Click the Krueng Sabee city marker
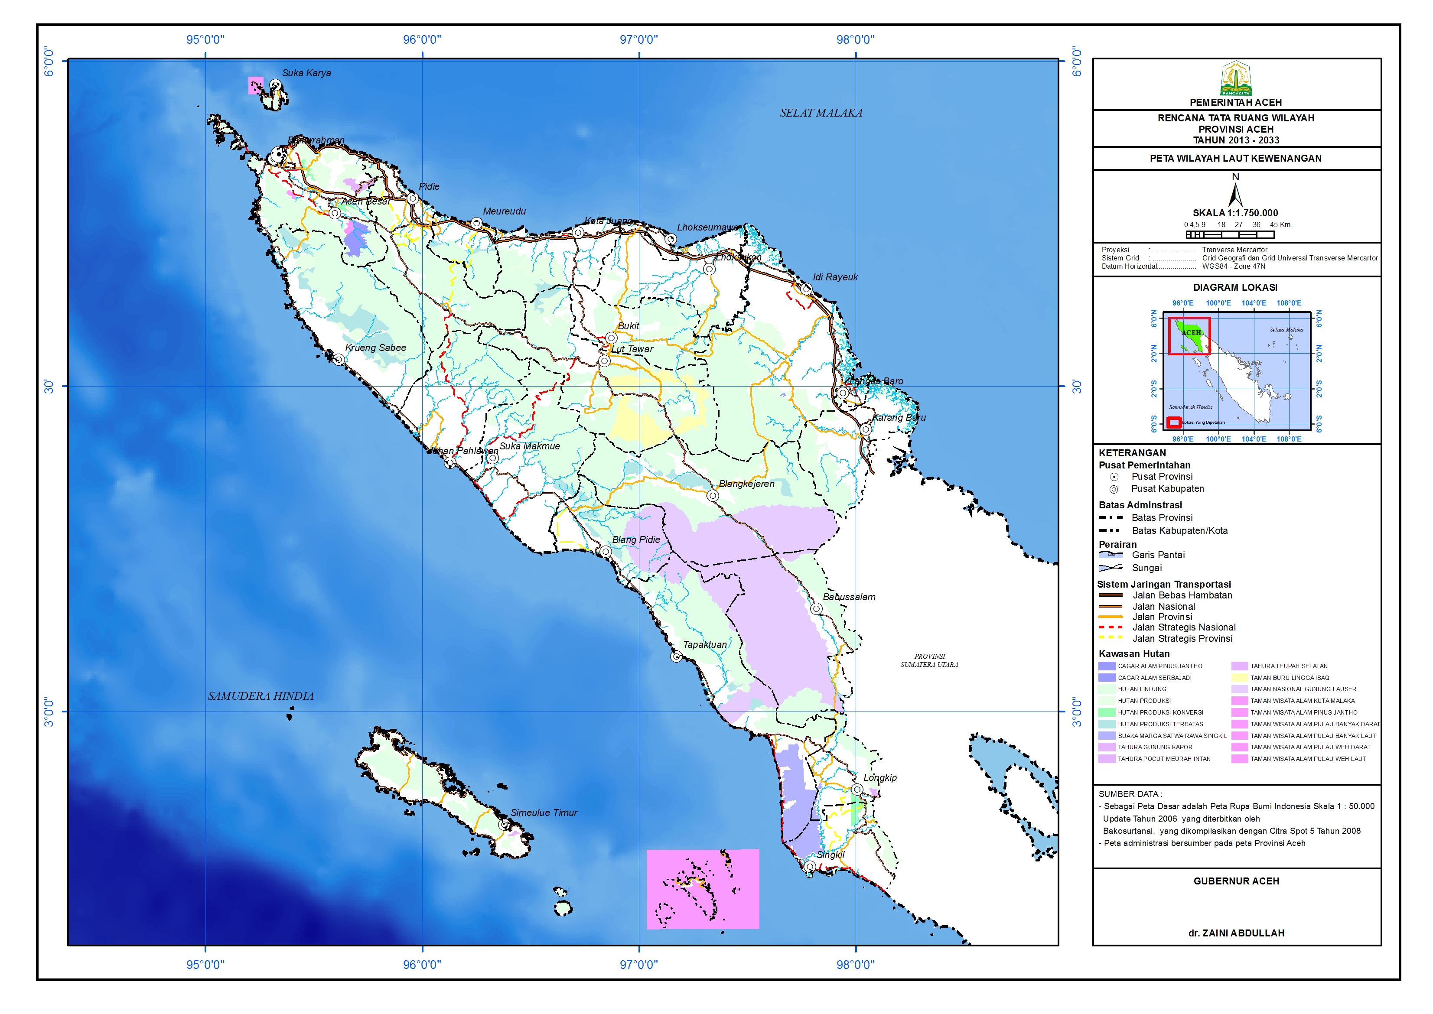Viewport: 1433px width, 1014px height. tap(339, 360)
